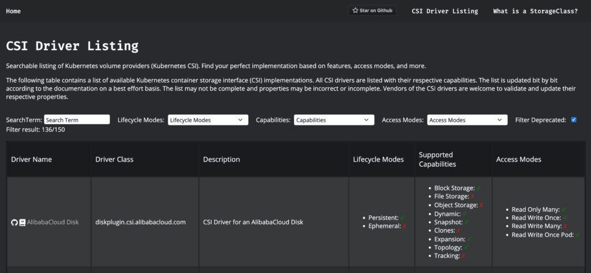Click the star icon in Star on Github
The height and width of the screenshot is (273, 591).
click(x=356, y=10)
